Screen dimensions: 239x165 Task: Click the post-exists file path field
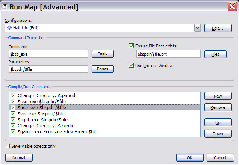pos(168,54)
